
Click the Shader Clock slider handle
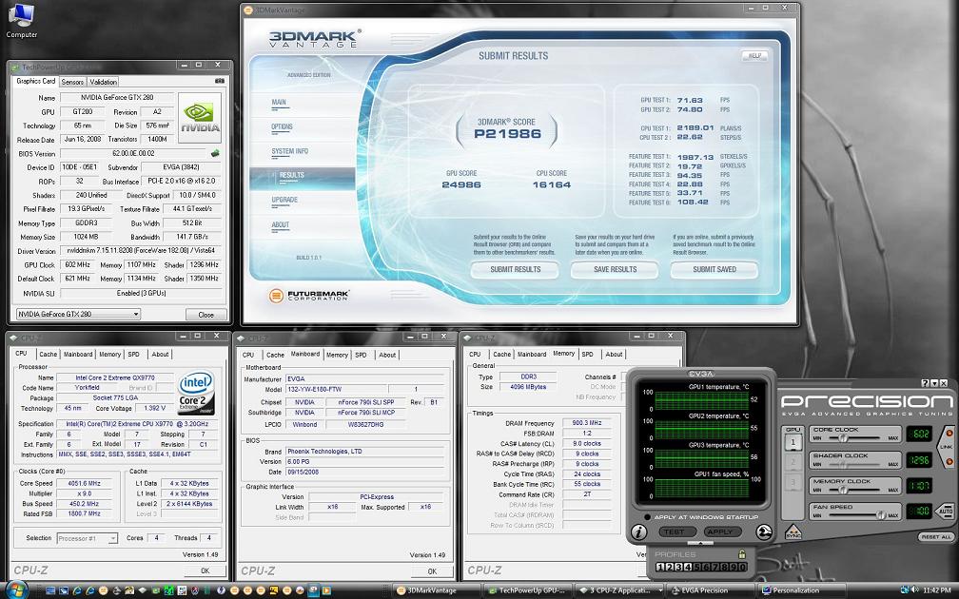[x=844, y=464]
